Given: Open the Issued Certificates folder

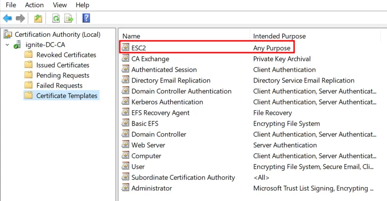Looking at the screenshot, I should click(62, 65).
